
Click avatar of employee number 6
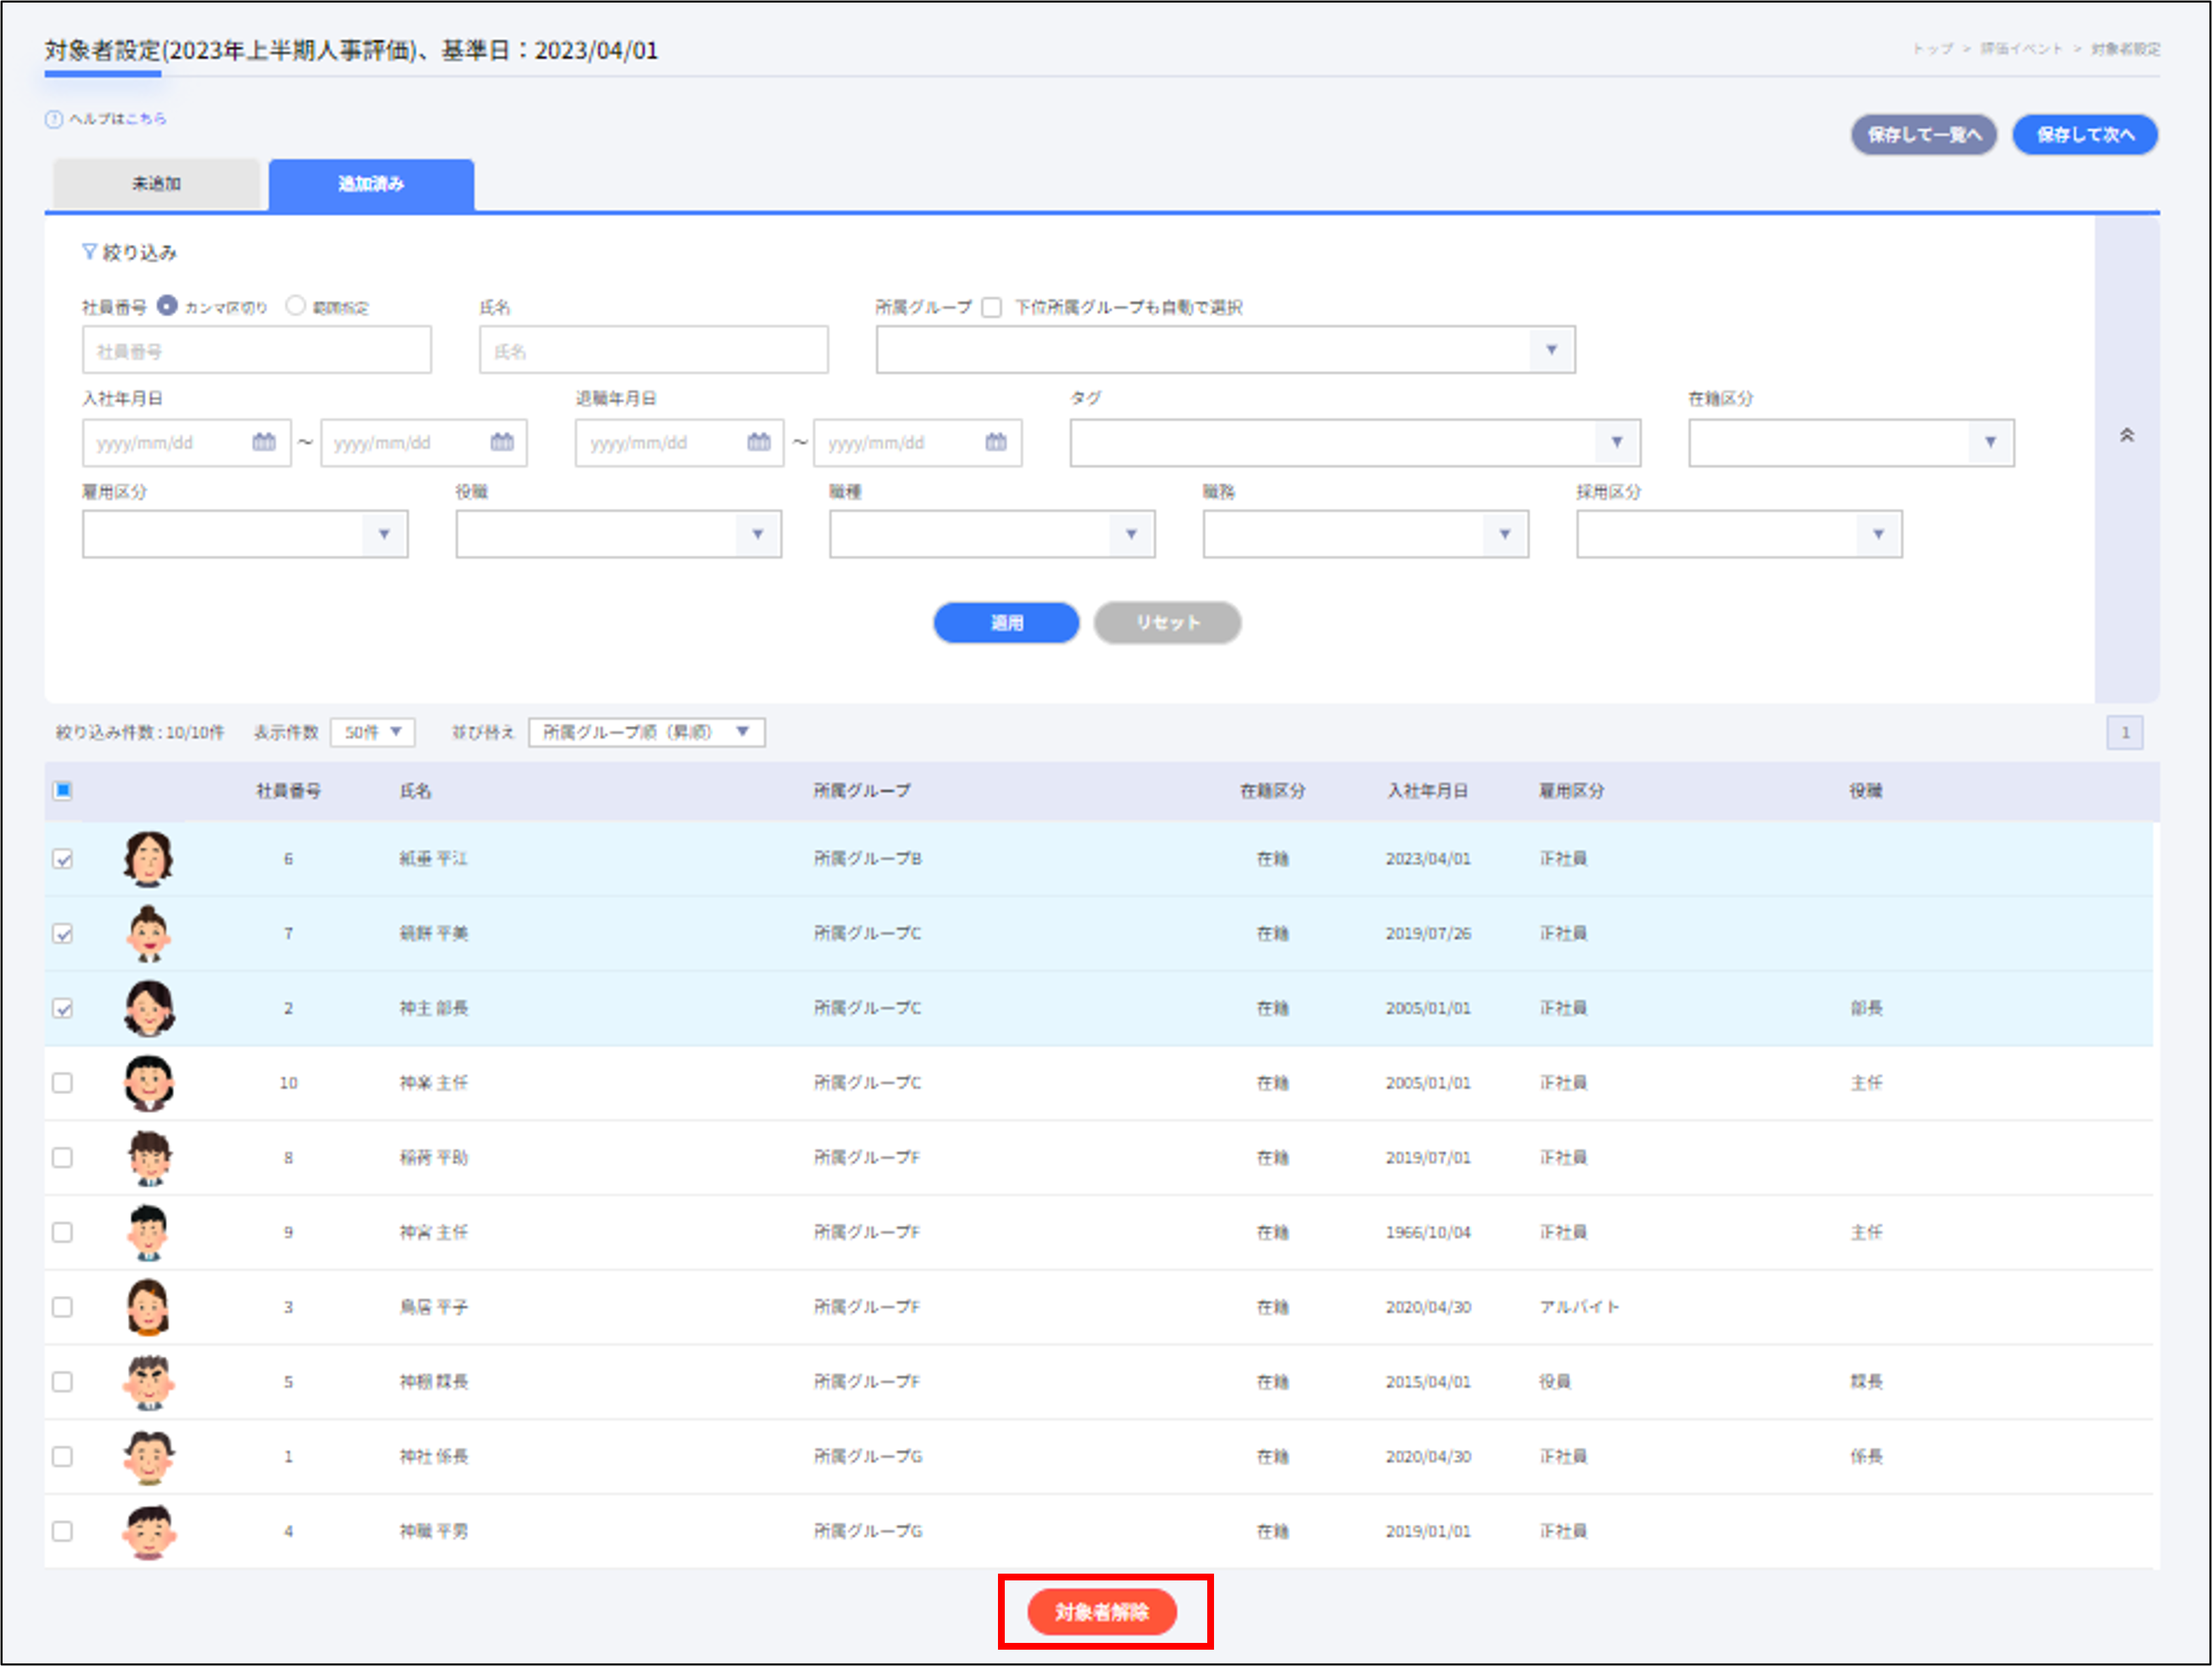148,858
